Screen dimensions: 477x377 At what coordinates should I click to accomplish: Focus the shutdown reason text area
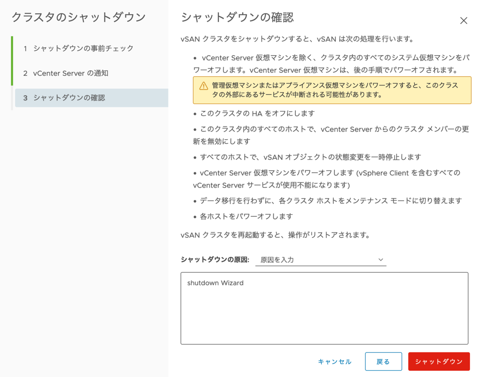[324, 308]
